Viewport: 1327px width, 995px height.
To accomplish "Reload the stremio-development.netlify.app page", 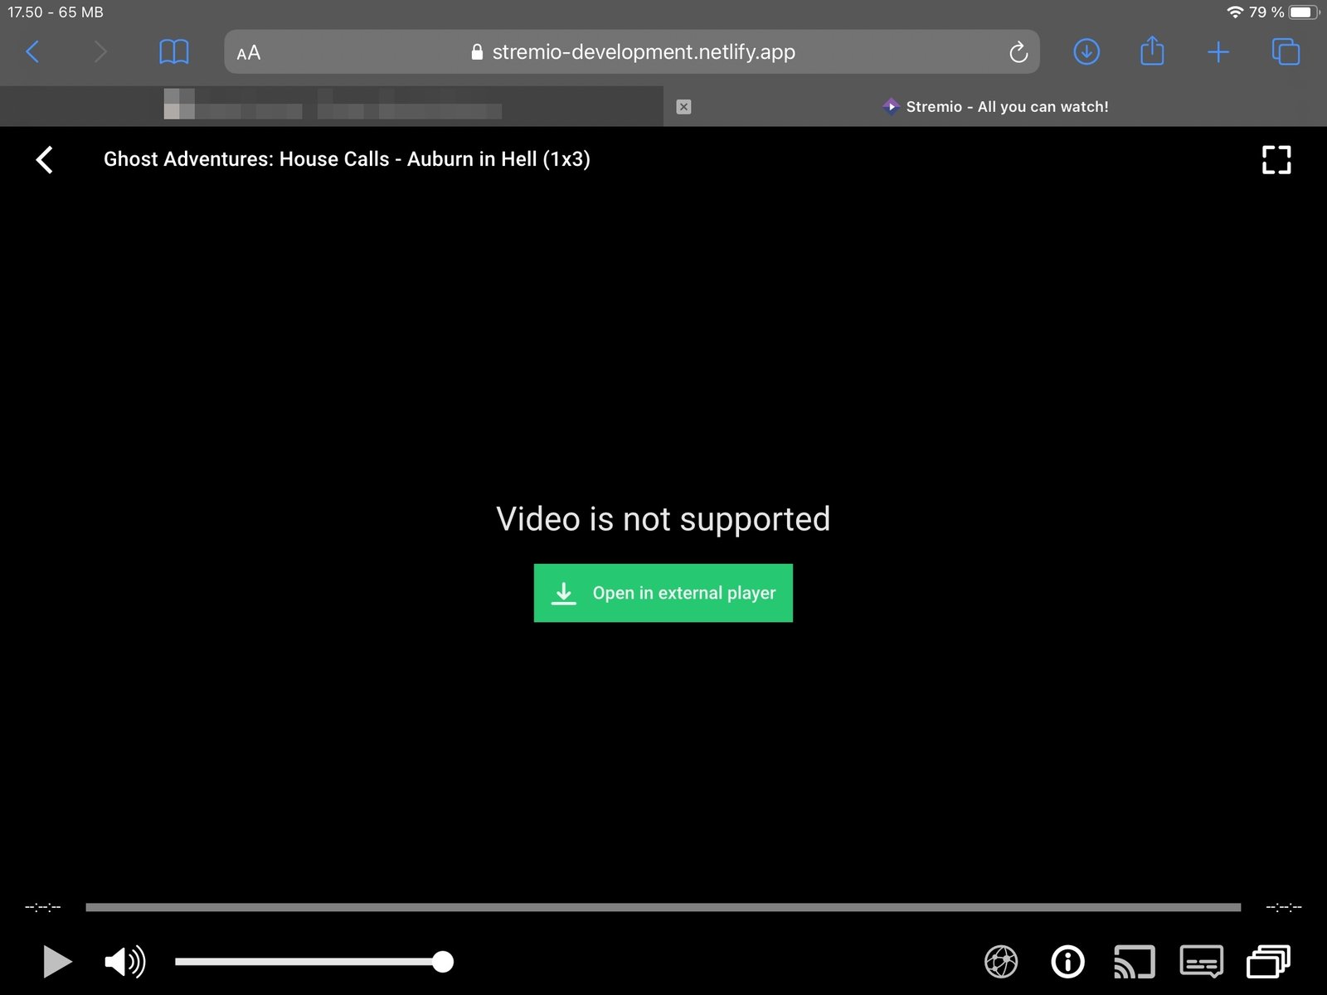I will [x=1018, y=51].
